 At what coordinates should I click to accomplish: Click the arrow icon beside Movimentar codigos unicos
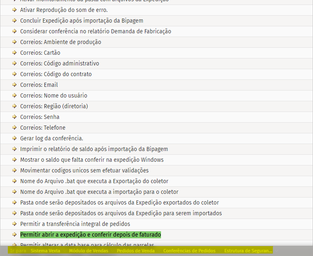click(15, 170)
